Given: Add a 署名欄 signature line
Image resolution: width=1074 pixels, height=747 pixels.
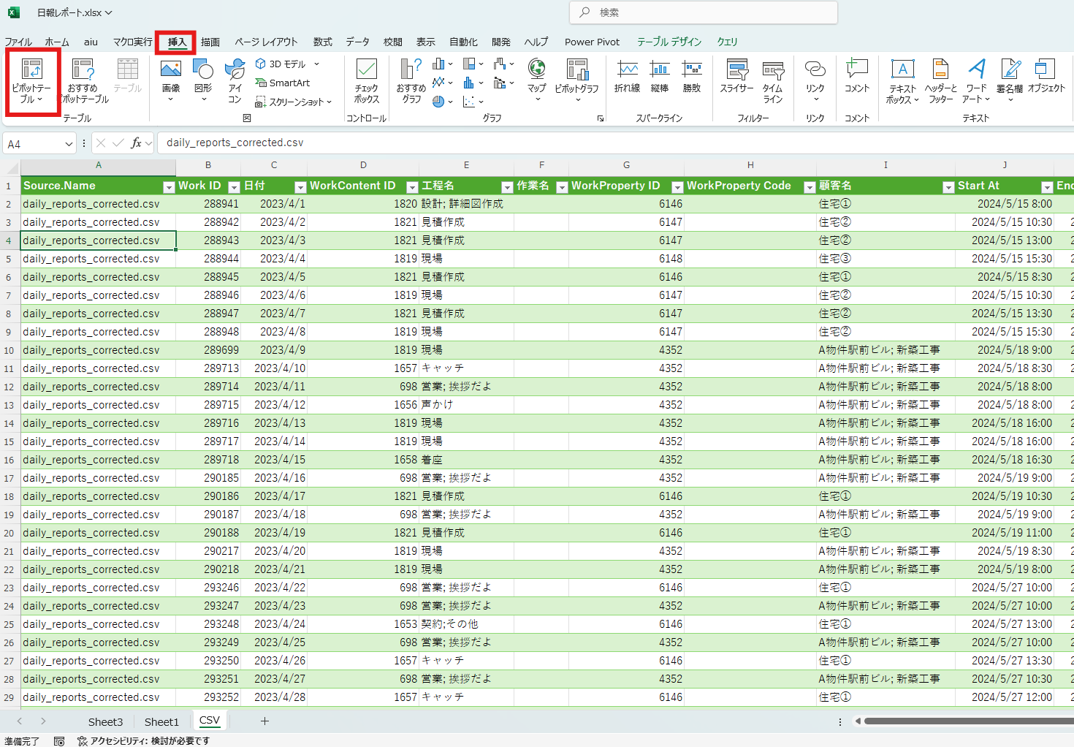Looking at the screenshot, I should (1010, 81).
